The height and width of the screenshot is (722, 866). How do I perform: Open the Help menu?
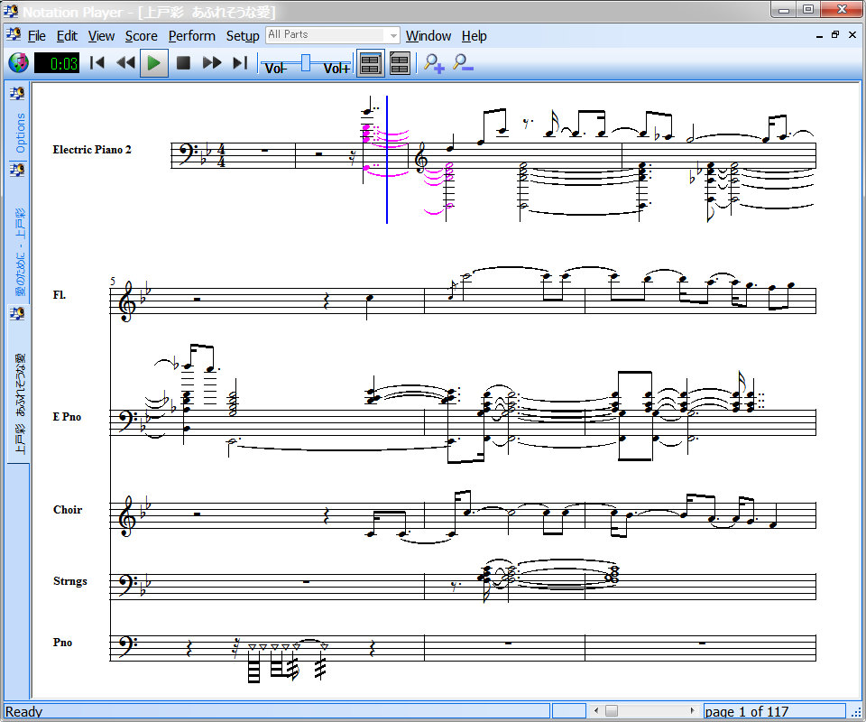(x=474, y=36)
